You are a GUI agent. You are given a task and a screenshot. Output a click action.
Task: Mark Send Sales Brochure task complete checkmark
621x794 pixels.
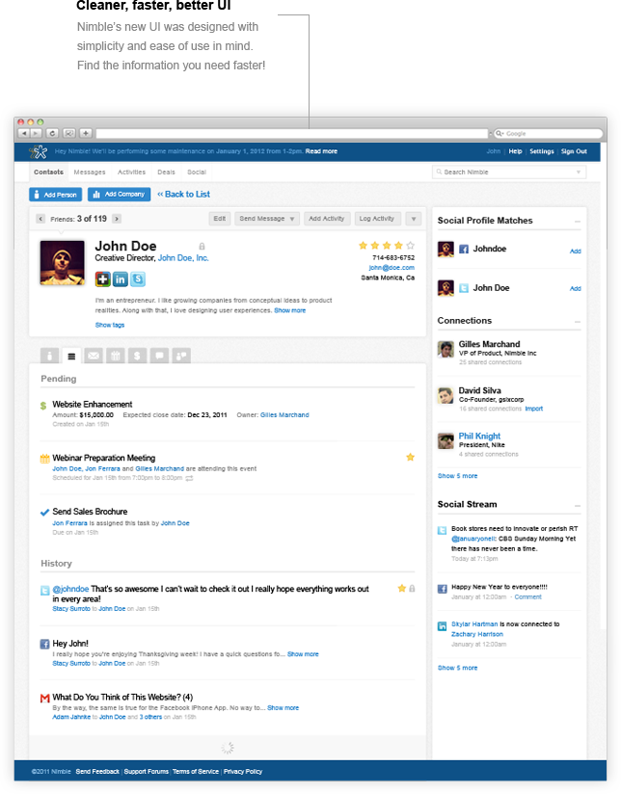pos(44,513)
